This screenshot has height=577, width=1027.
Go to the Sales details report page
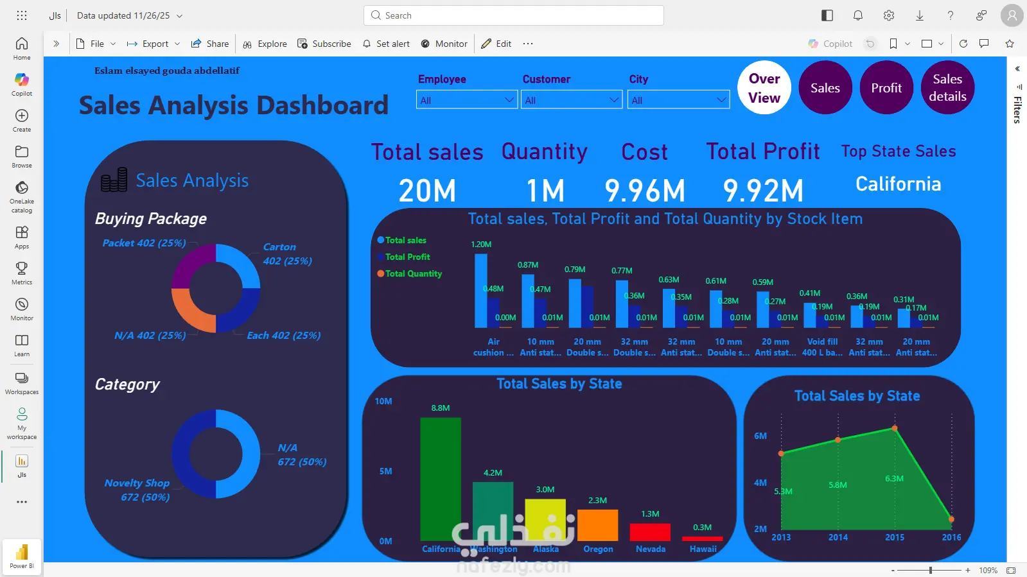(948, 88)
